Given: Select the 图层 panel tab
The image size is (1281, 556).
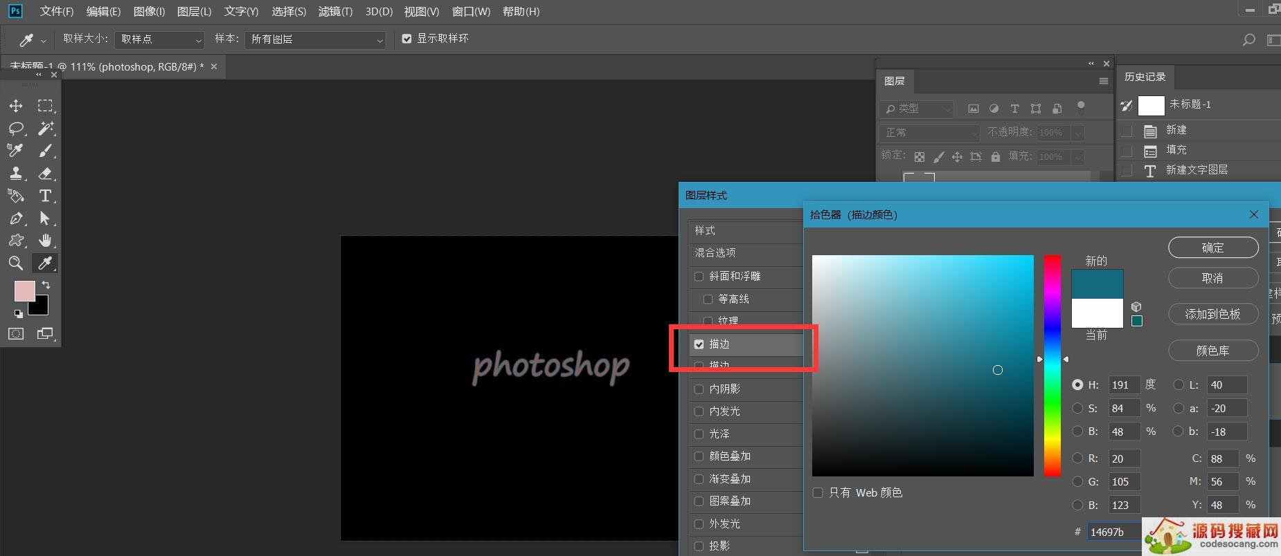Looking at the screenshot, I should pos(895,81).
